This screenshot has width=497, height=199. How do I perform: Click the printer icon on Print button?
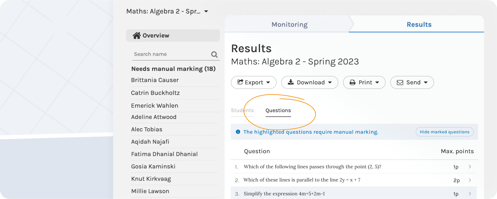coord(352,82)
